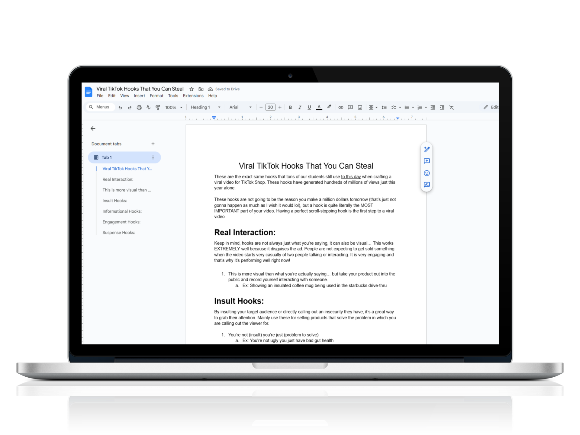Click the clear formatting icon
The image size is (580, 435).
click(451, 107)
